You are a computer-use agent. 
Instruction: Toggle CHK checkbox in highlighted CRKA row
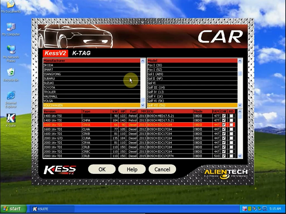coord(224,124)
